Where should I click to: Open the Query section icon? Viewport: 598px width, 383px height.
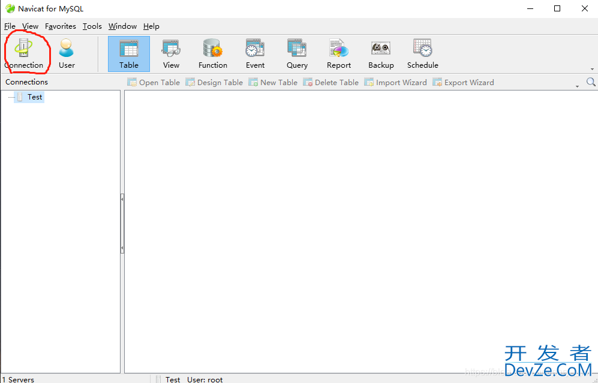297,54
